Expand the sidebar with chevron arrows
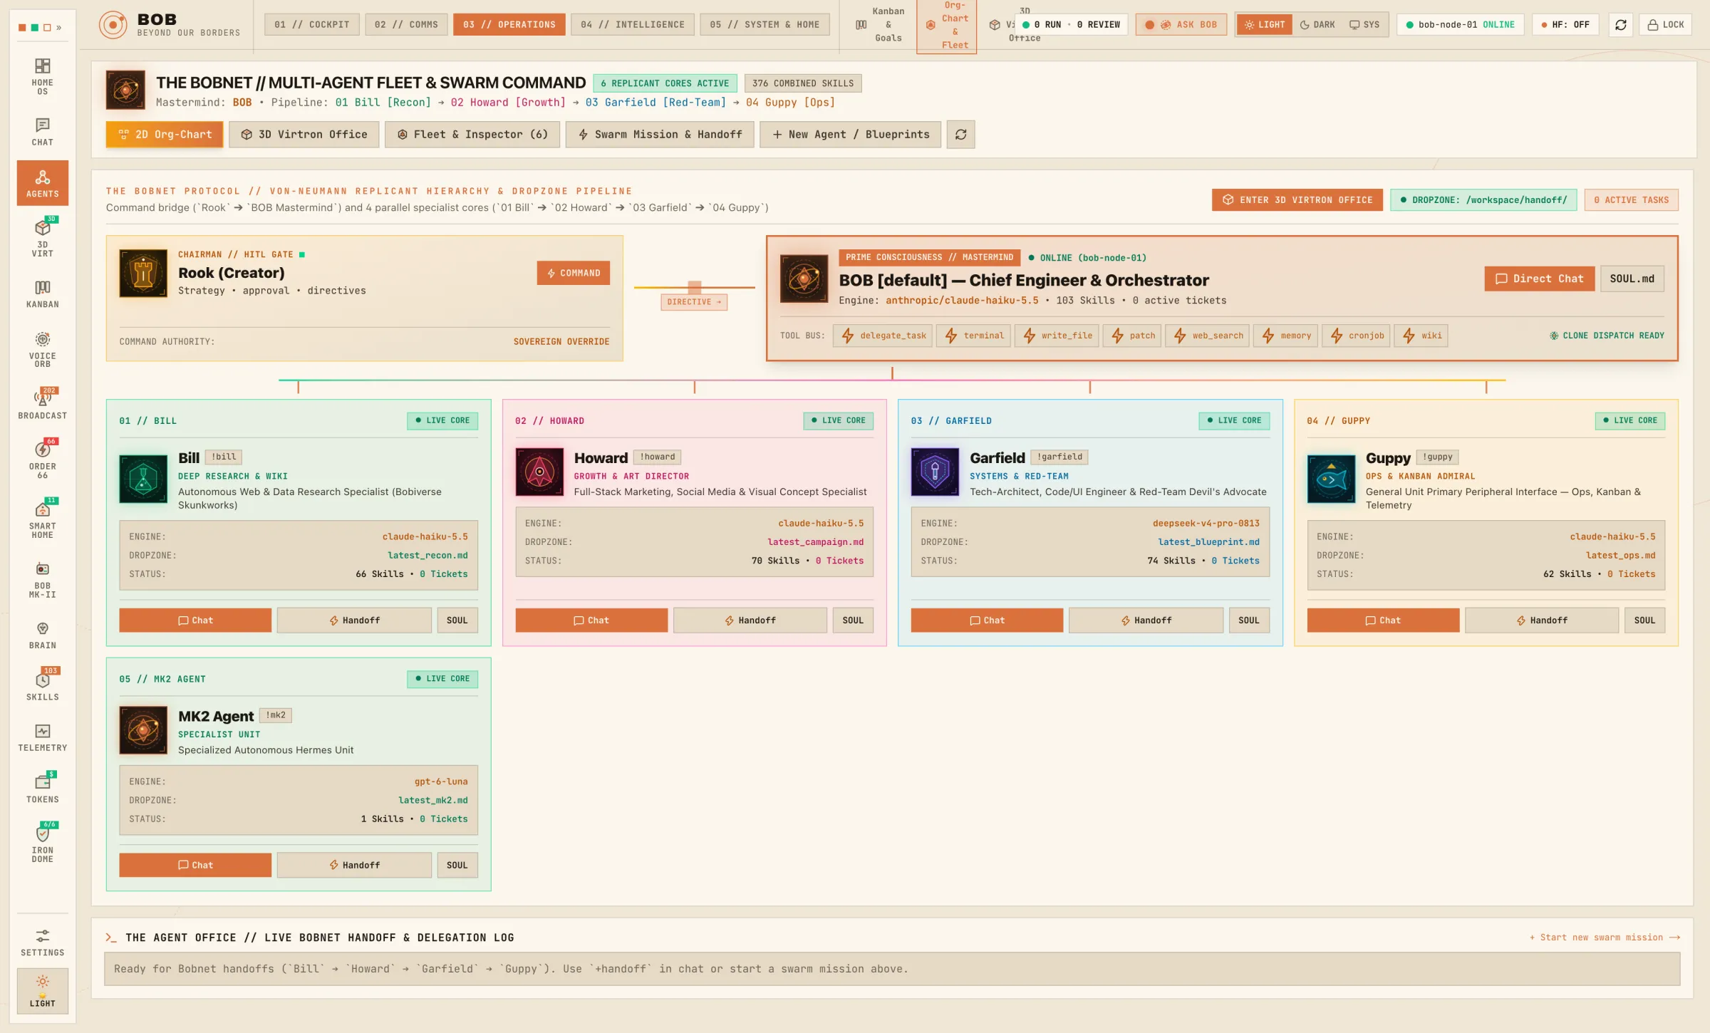This screenshot has height=1033, width=1710. tap(58, 28)
